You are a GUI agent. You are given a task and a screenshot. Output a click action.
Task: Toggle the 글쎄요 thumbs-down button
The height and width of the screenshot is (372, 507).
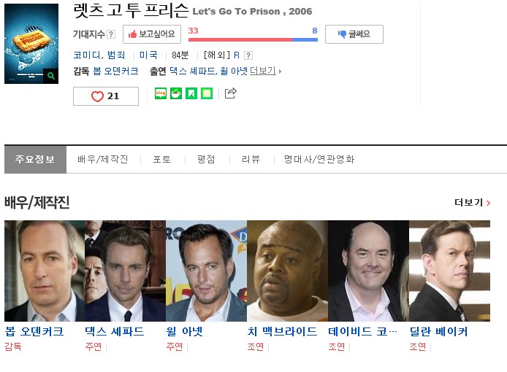coord(354,34)
